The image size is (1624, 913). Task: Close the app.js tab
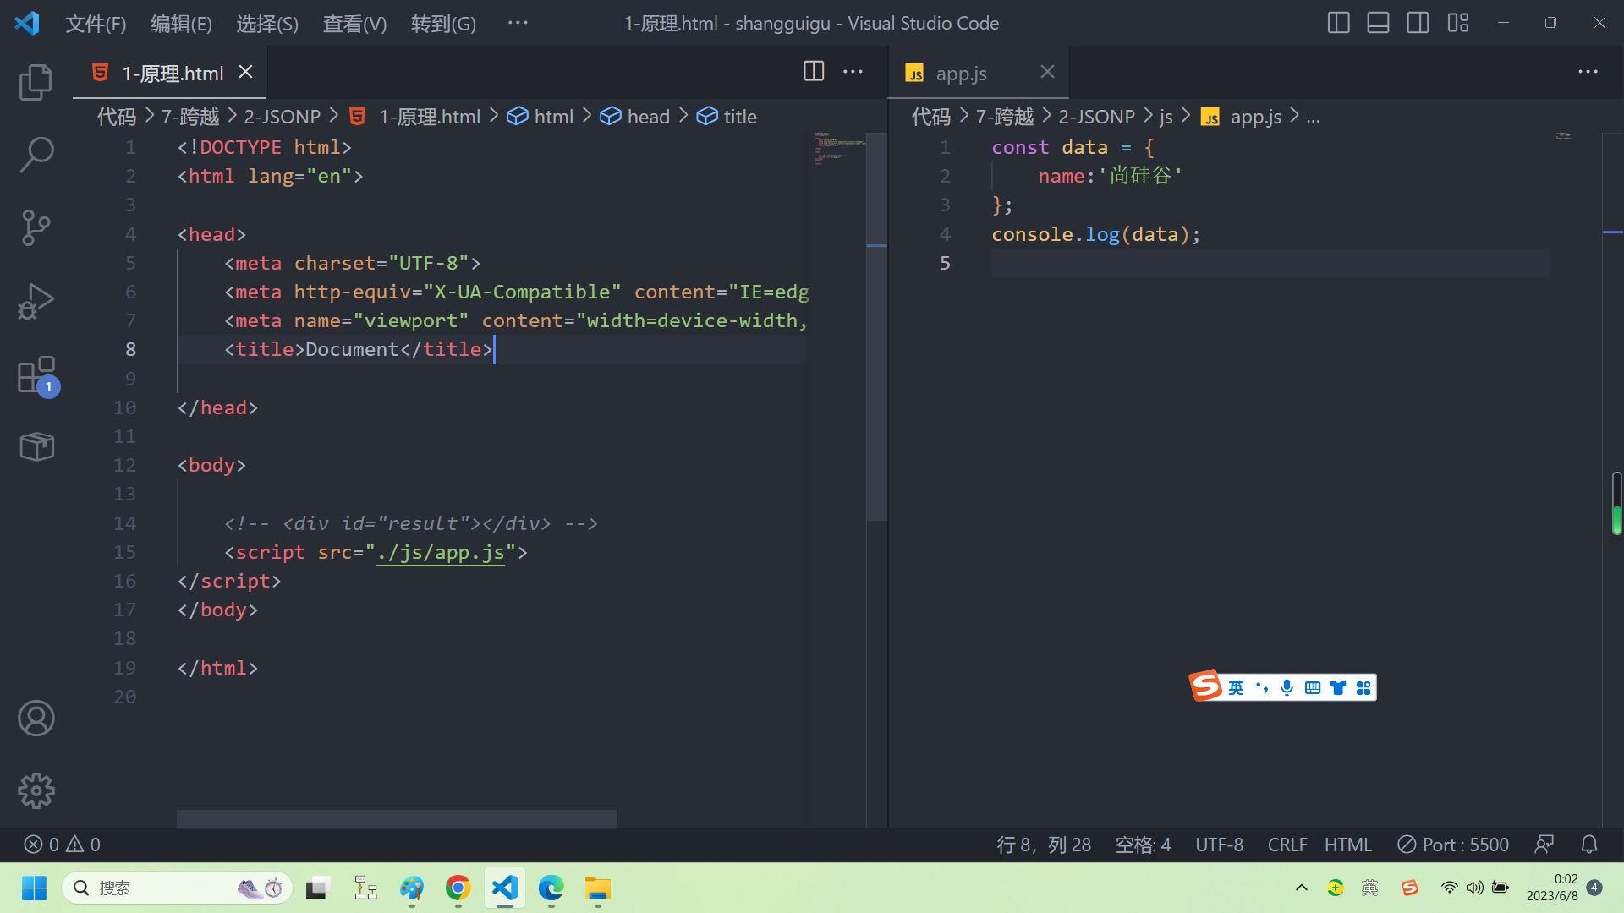pos(1047,72)
